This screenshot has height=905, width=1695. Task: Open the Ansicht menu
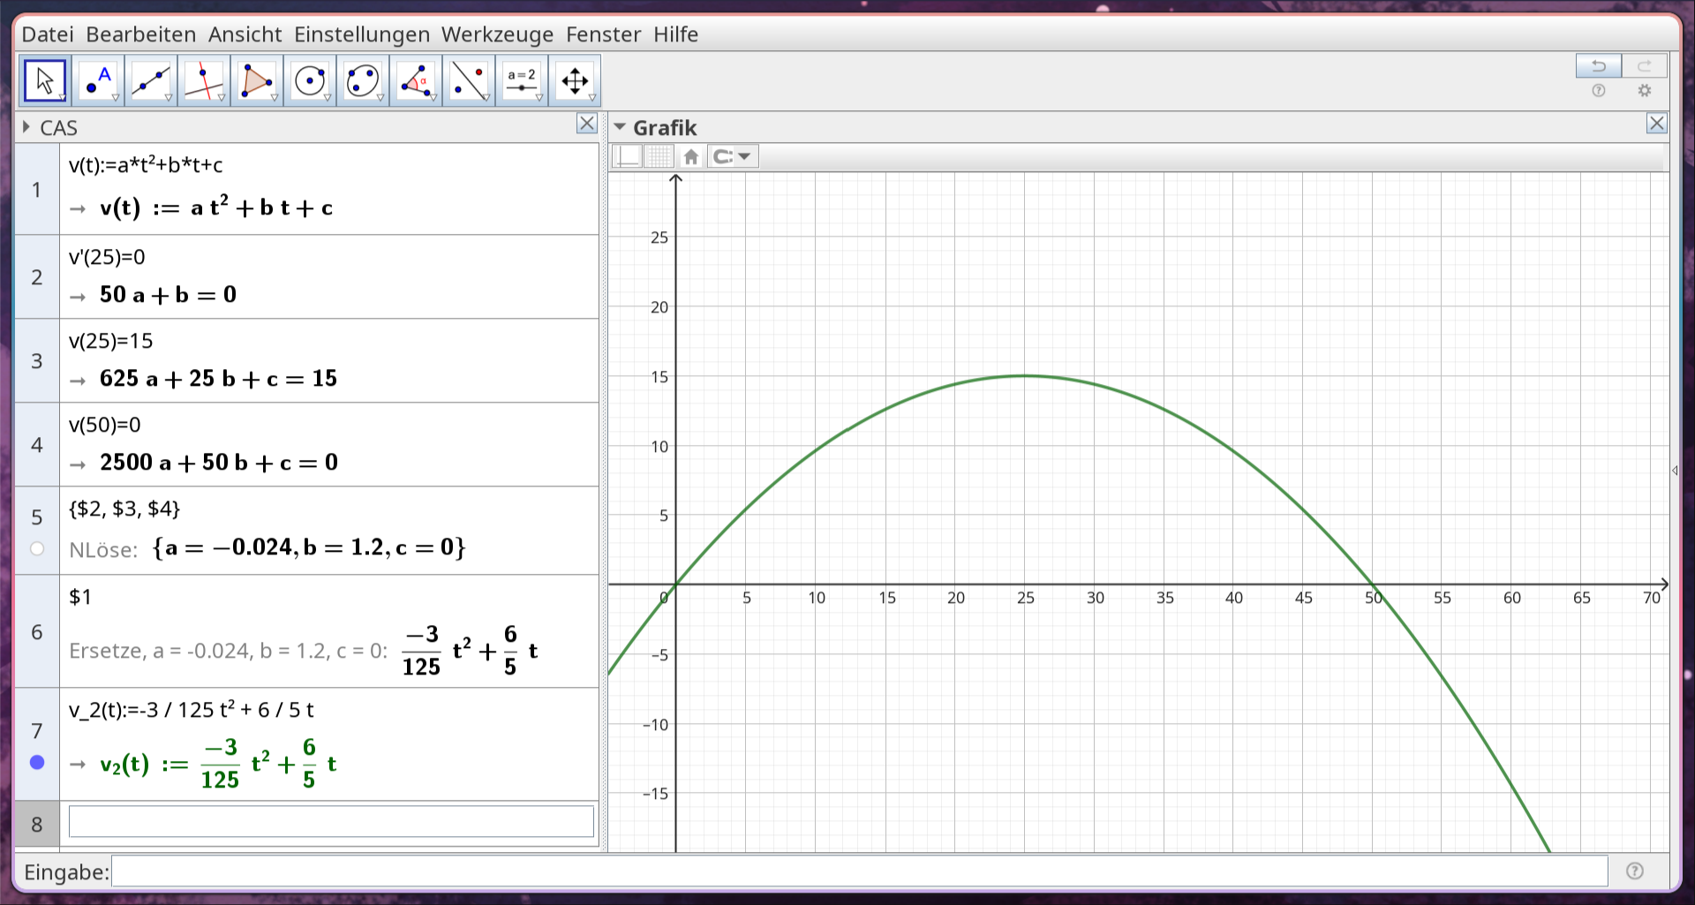coord(245,34)
